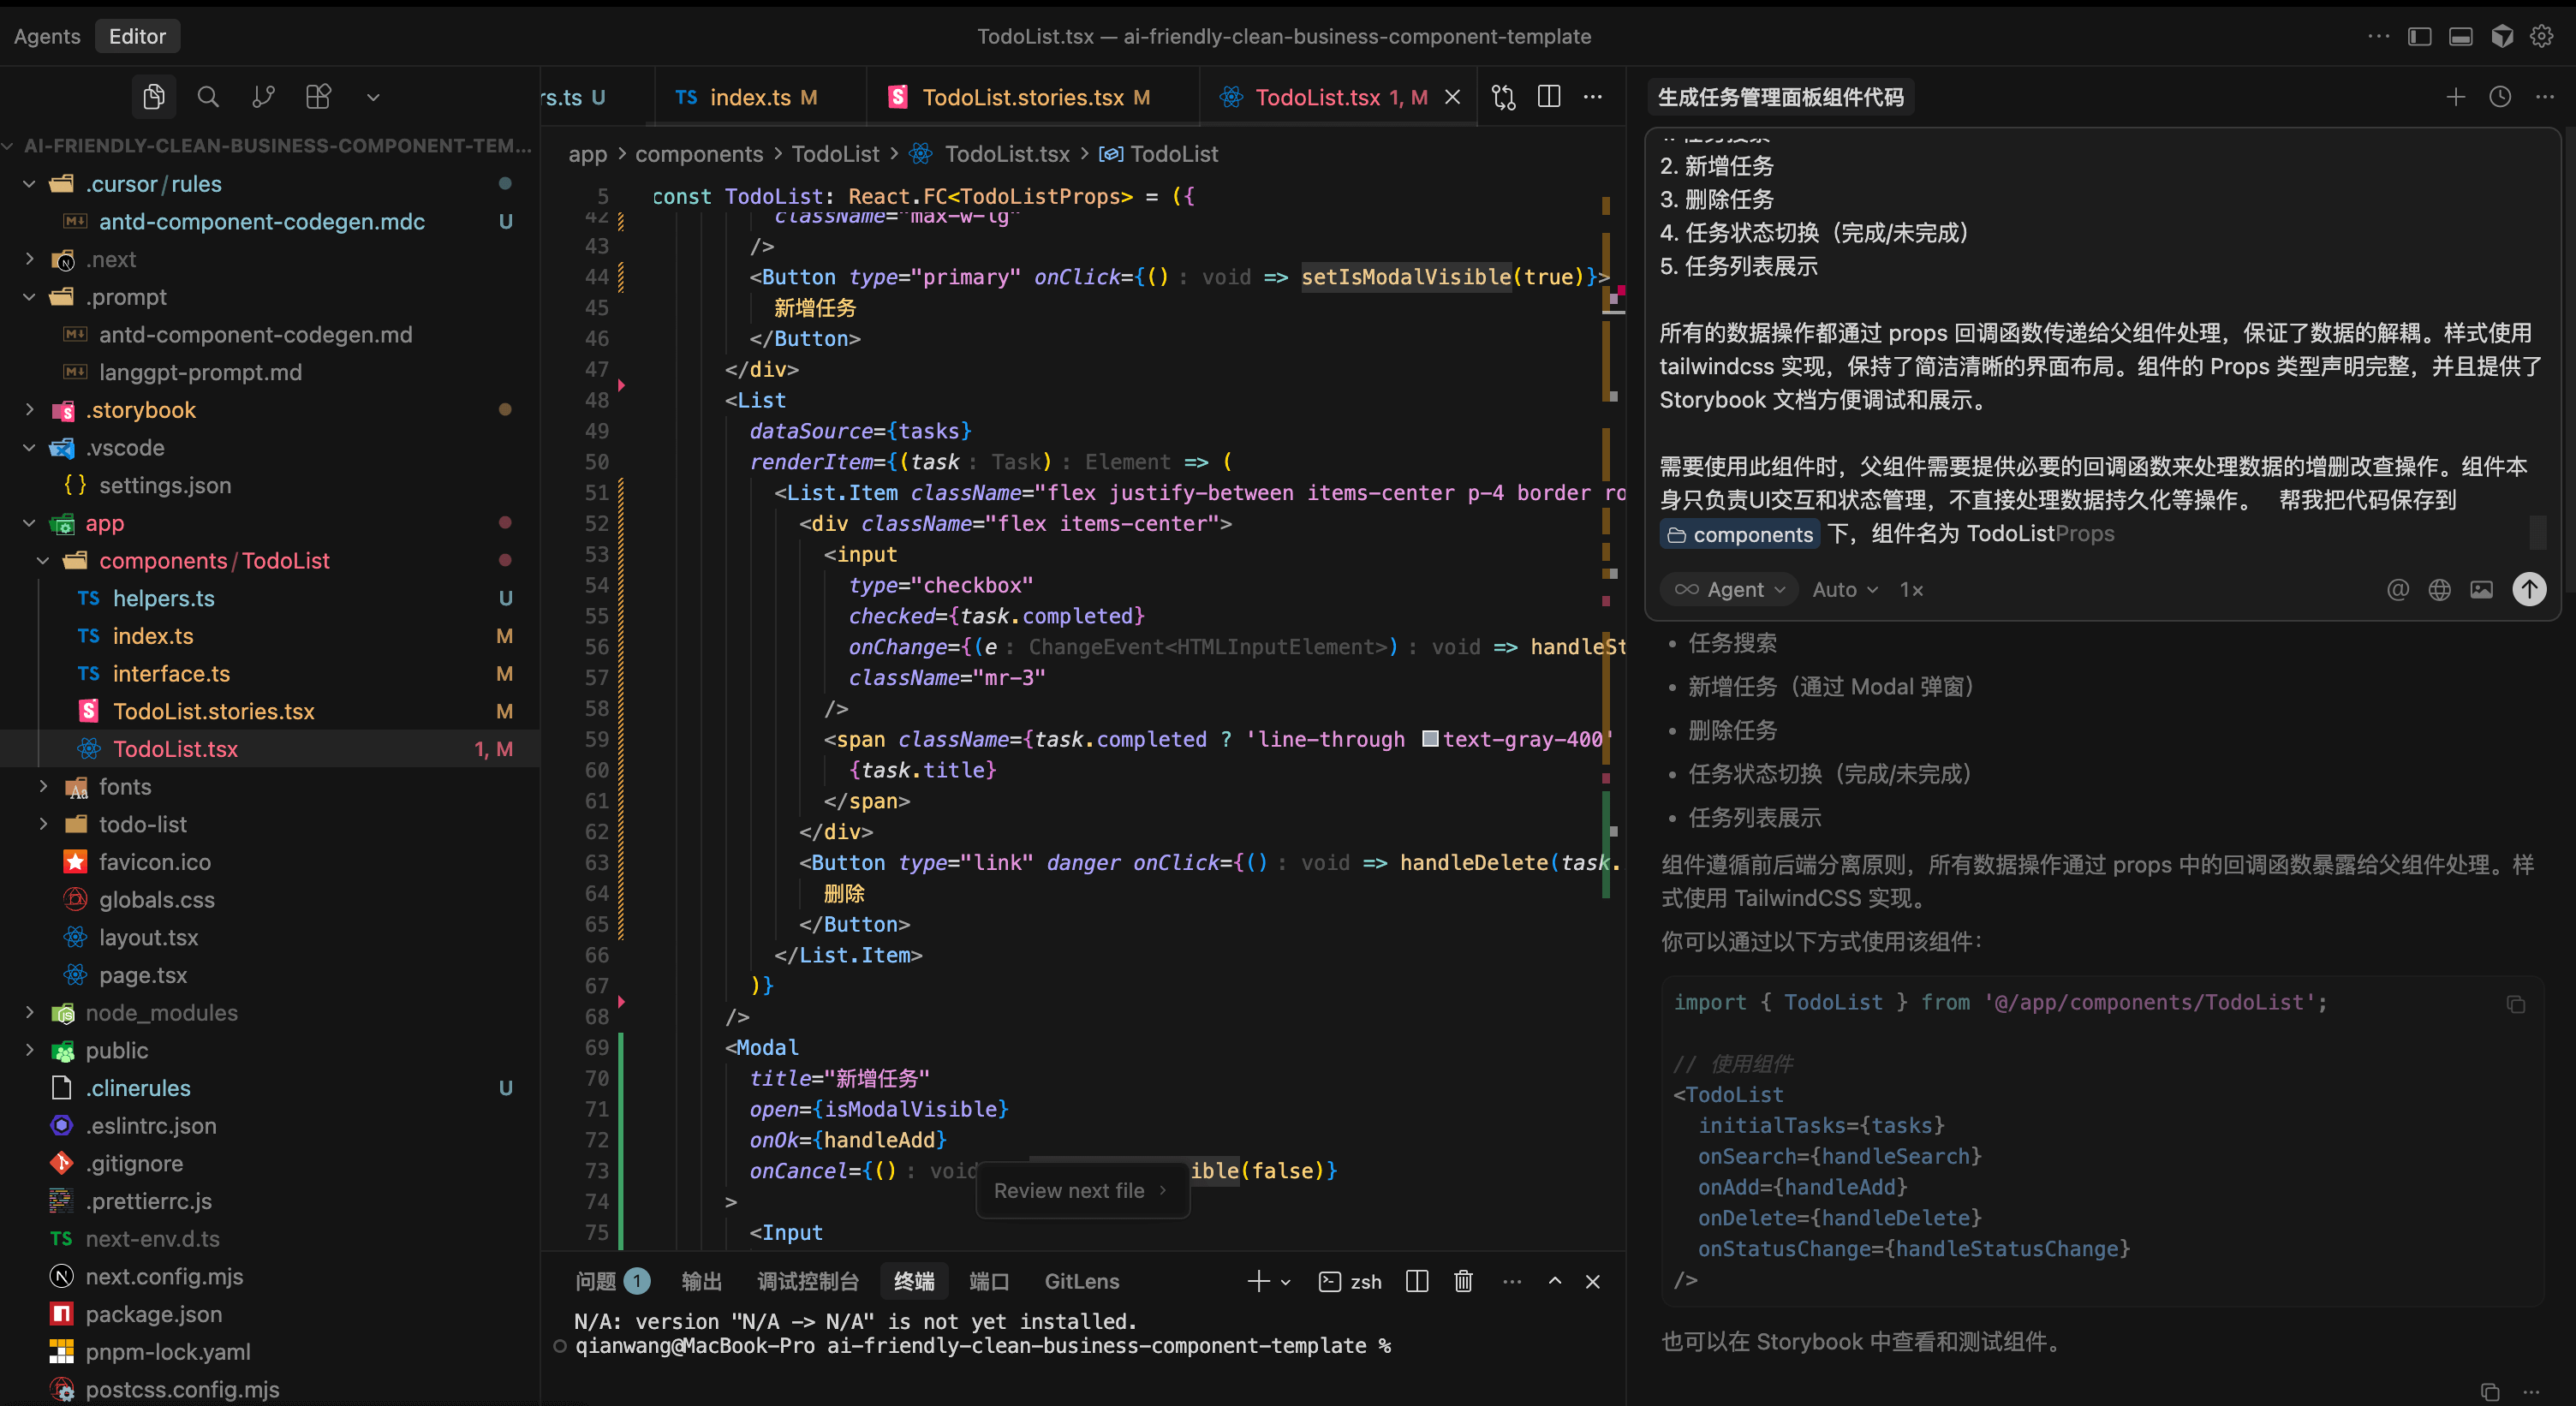Click the copy icon on import code block
Image resolution: width=2576 pixels, height=1406 pixels.
point(2516,1004)
